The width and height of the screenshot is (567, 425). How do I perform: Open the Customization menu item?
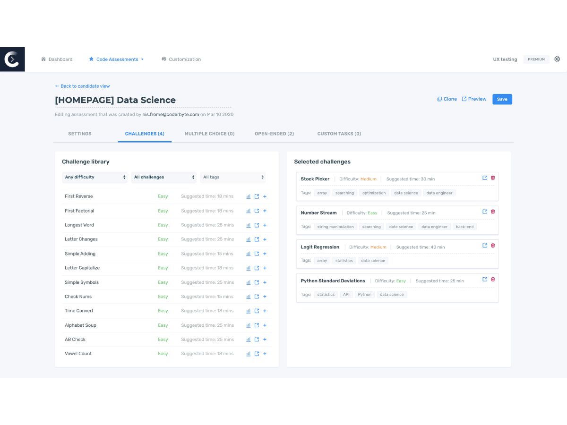tap(181, 59)
